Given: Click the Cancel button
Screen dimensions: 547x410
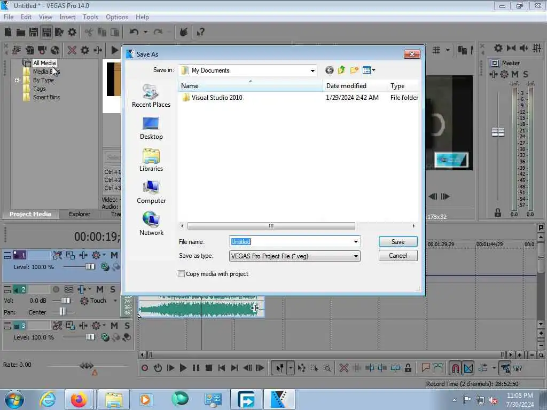Looking at the screenshot, I should coord(398,256).
